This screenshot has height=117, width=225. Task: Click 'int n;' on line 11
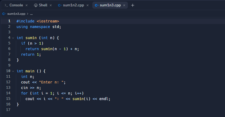click(28, 77)
